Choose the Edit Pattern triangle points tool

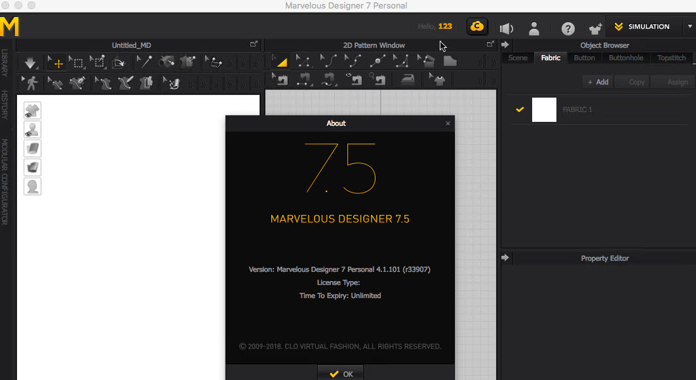(303, 62)
